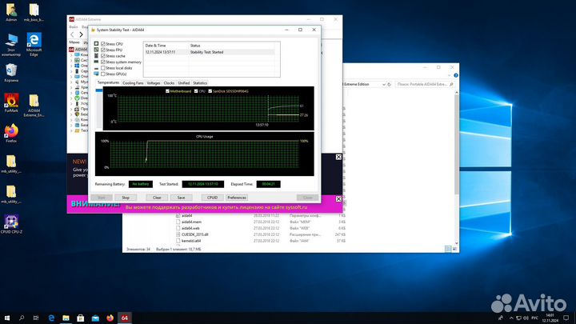The width and height of the screenshot is (576, 324).
Task: Close the pink ВНИМАНИЕ banner
Action: coord(338,198)
